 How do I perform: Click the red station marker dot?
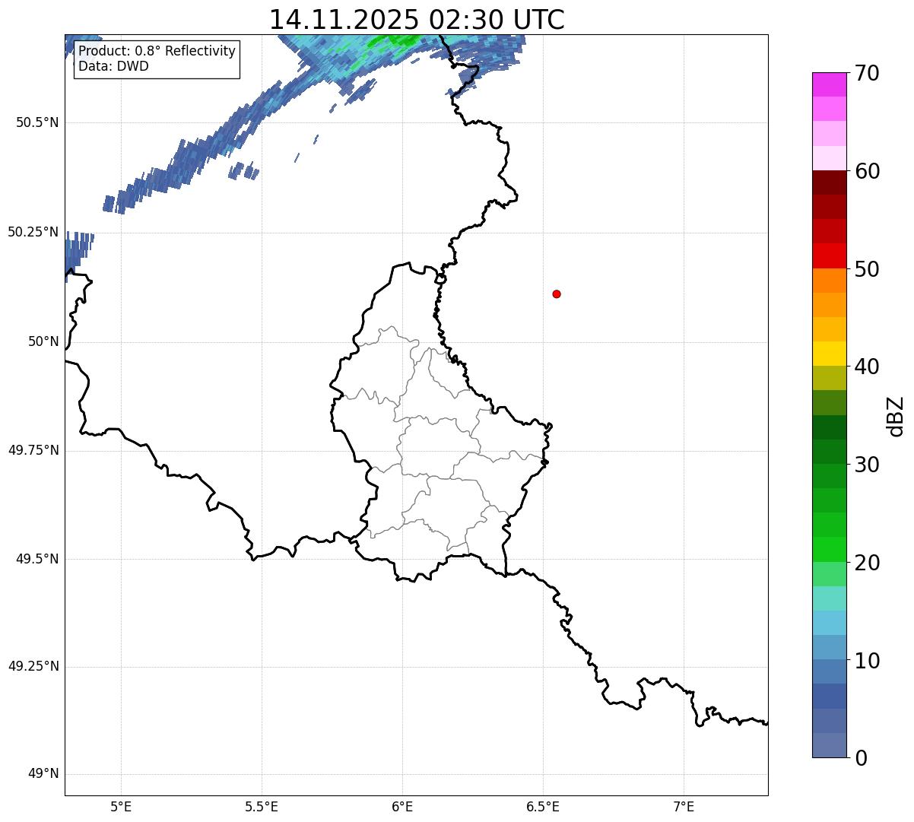click(x=557, y=294)
